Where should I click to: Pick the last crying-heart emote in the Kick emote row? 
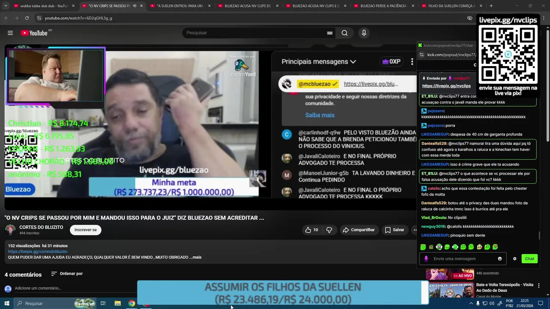click(x=495, y=247)
